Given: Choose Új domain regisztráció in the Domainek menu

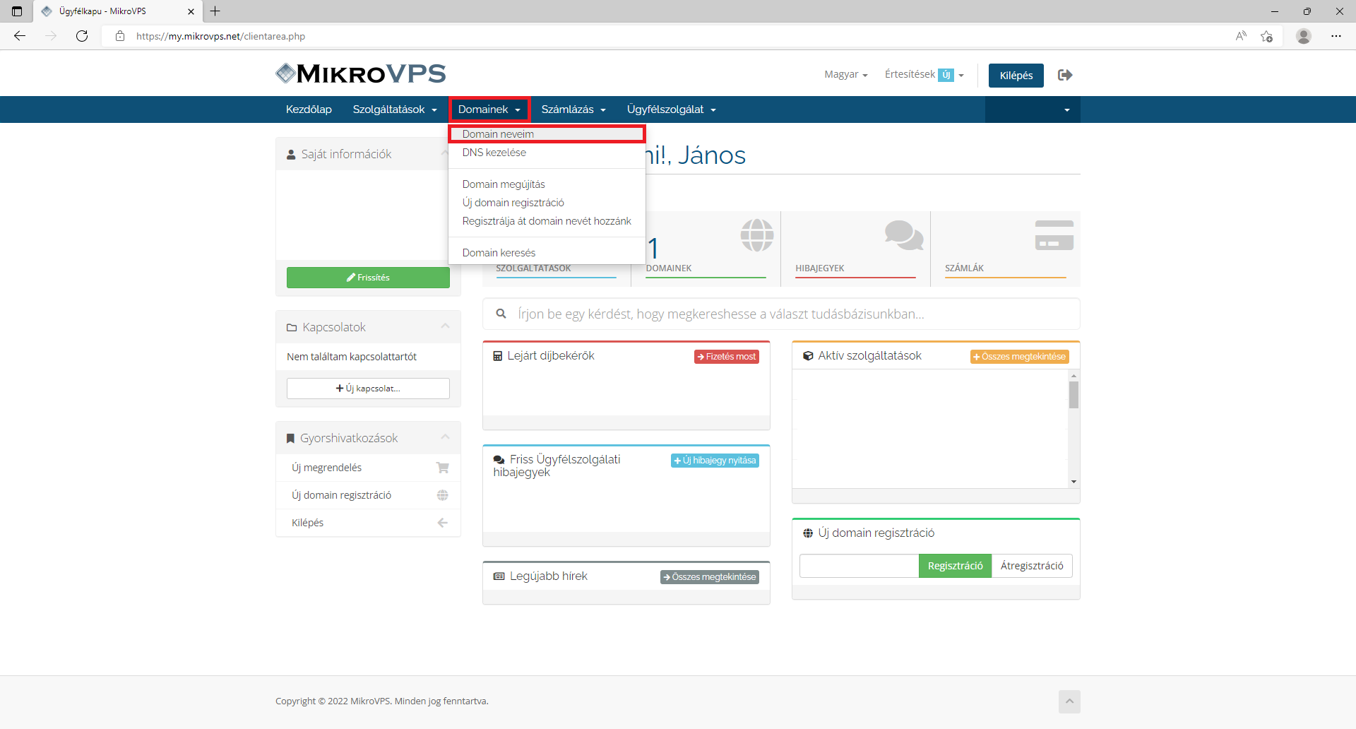Looking at the screenshot, I should 547,203.
